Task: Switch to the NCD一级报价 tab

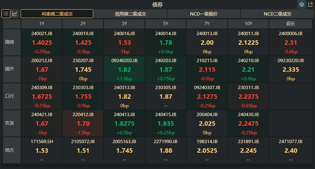Action: click(204, 14)
